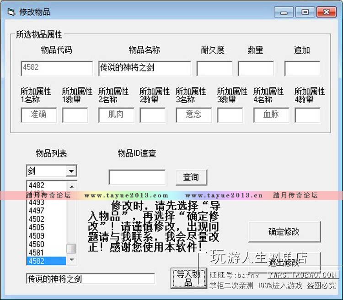Minimize the 修改物品 window
This screenshot has height=300, width=343.
(284, 12)
